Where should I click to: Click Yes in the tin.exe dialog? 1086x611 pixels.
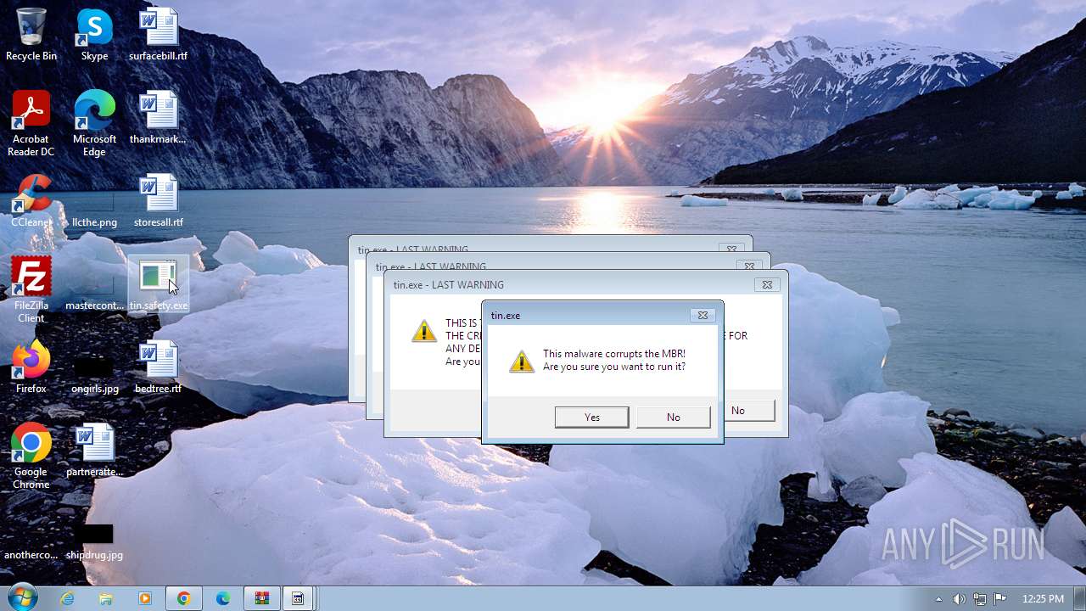coord(592,417)
